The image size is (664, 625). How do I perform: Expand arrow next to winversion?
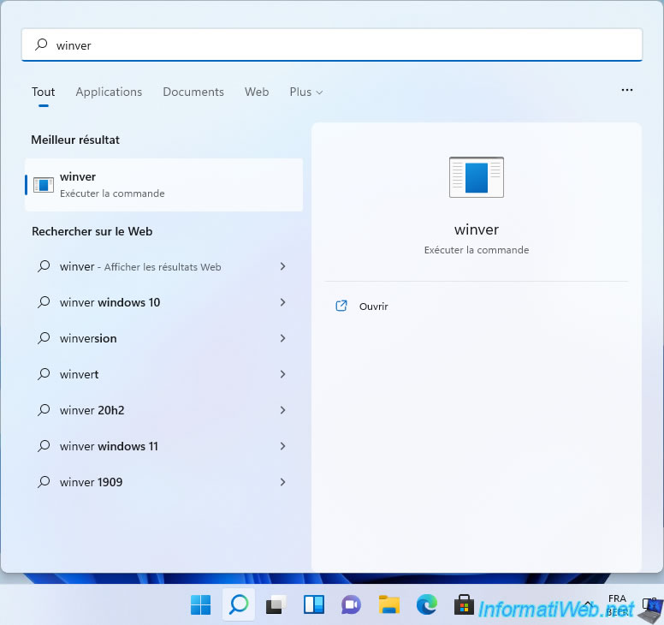(x=283, y=338)
